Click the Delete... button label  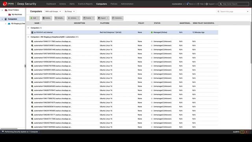pyautogui.click(x=48, y=18)
